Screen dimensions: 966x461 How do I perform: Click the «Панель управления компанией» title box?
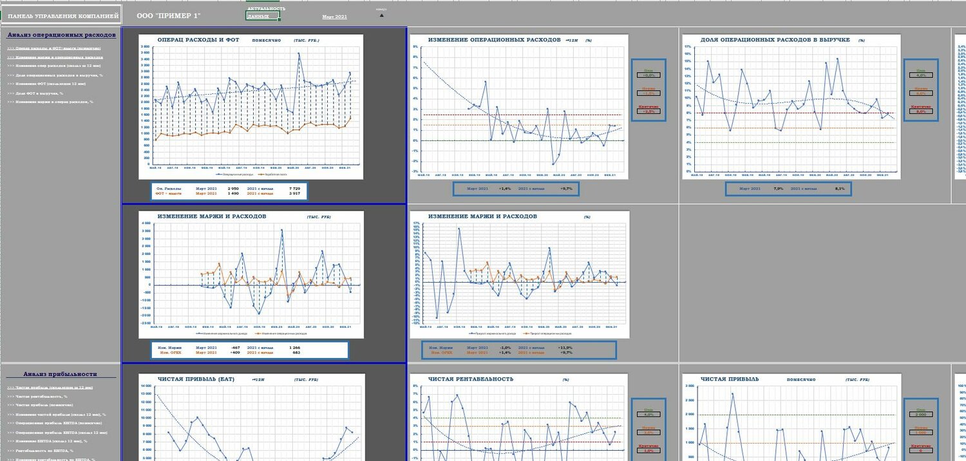(61, 15)
